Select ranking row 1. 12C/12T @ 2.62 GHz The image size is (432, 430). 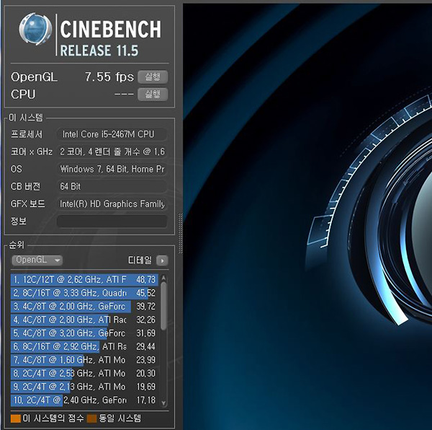pyautogui.click(x=84, y=280)
